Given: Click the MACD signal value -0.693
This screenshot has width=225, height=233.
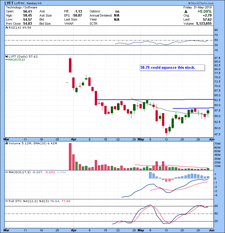Looking at the screenshot, I should pos(50,172).
